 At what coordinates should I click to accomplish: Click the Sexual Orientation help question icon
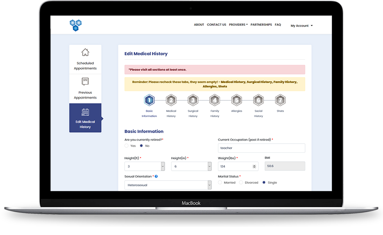pyautogui.click(x=156, y=176)
